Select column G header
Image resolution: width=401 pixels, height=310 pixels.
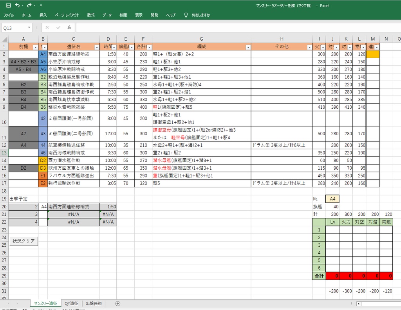202,39
